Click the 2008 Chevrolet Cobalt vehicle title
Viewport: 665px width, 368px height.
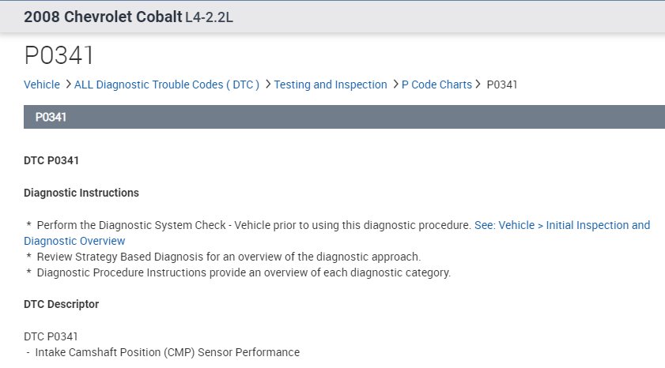coord(103,17)
